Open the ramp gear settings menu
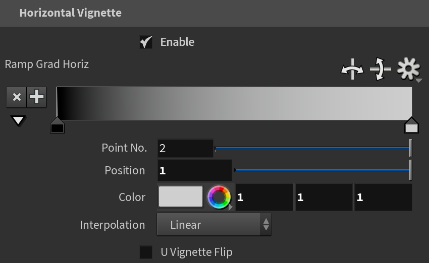429x263 pixels. (409, 69)
